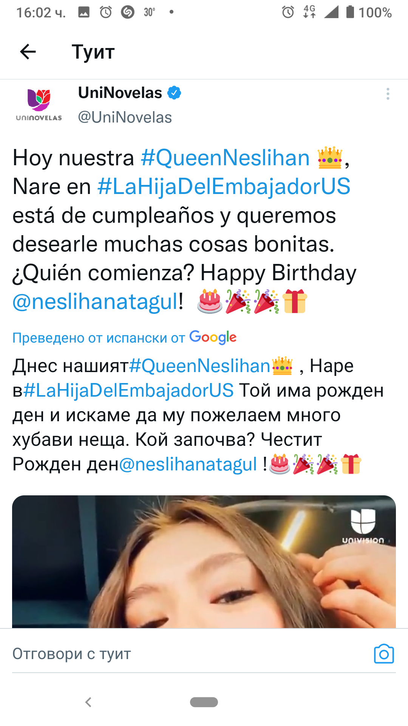Screen dimensions: 408x726
Task: Play the Univision video thumbnail
Action: point(204,562)
